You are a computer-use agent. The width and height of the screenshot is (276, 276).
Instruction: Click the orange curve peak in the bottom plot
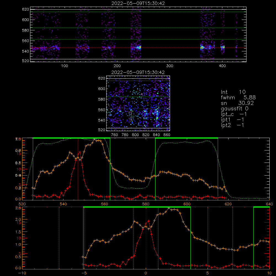click(x=169, y=208)
